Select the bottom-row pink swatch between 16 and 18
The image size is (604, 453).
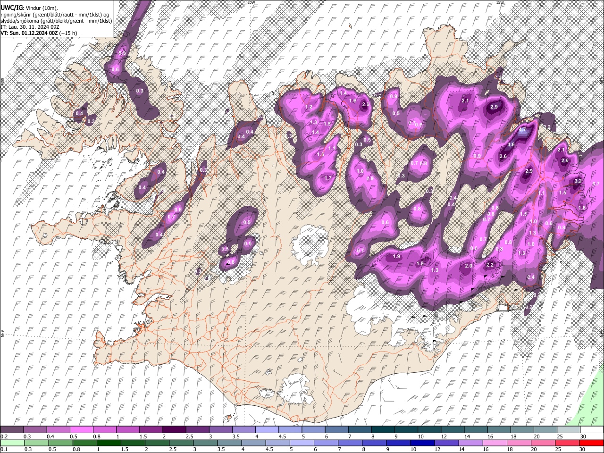[x=495, y=443]
